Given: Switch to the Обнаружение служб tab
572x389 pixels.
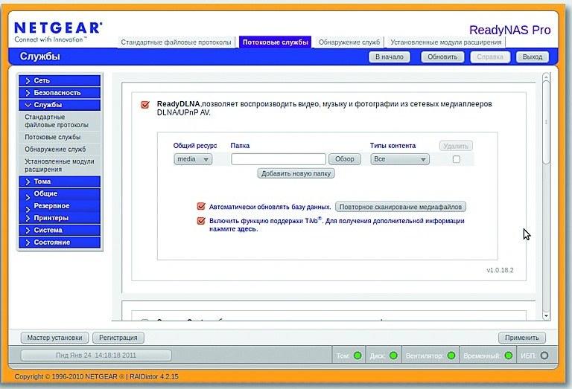Looking at the screenshot, I should pos(349,42).
